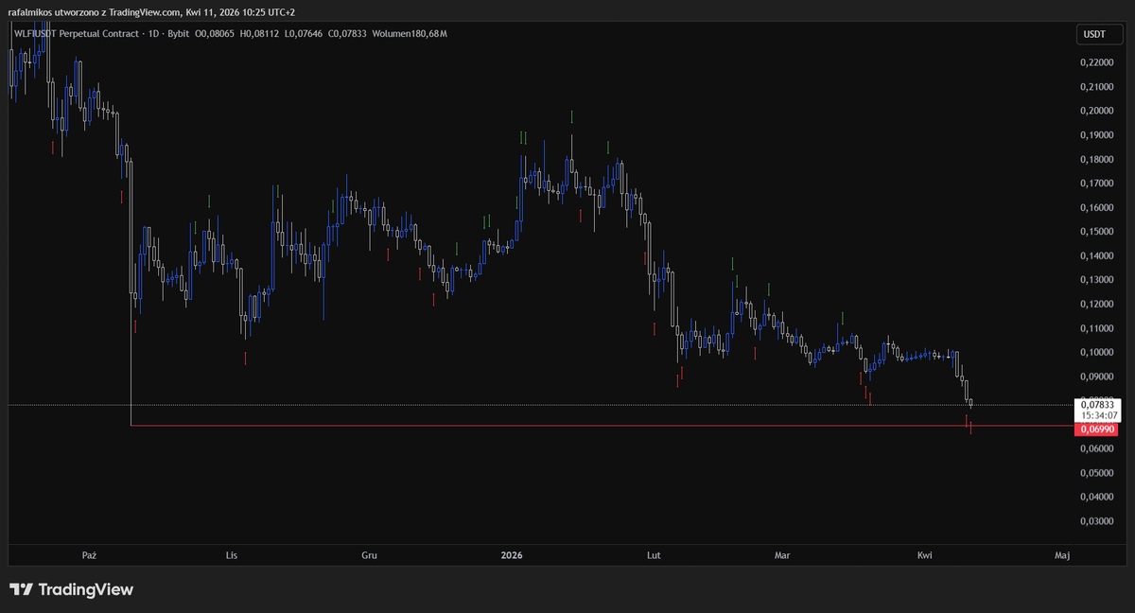Select the current price label 0,07833
Image resolution: width=1135 pixels, height=613 pixels.
(x=1097, y=404)
